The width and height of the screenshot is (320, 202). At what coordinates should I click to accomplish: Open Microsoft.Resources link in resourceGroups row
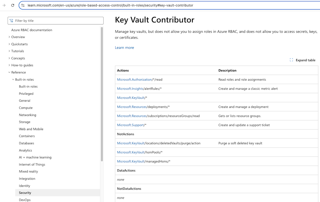pyautogui.click(x=132, y=116)
